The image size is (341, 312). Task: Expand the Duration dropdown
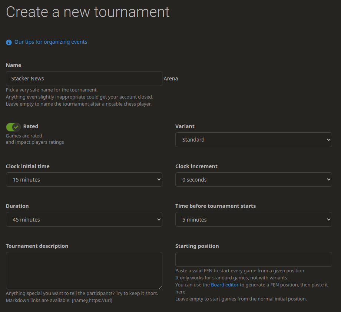(84, 220)
